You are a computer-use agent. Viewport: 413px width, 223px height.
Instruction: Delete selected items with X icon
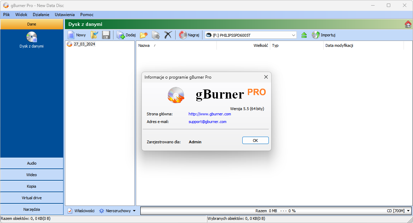pyautogui.click(x=168, y=35)
